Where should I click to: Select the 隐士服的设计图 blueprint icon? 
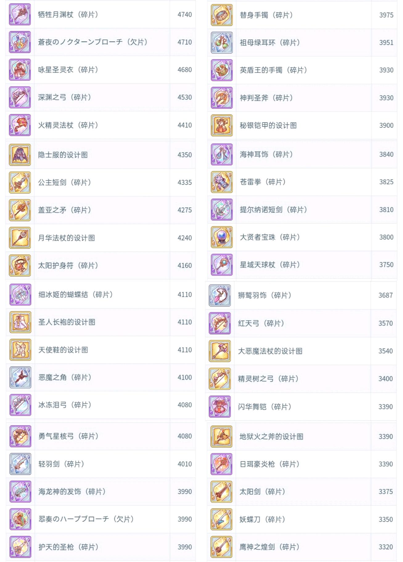pos(20,155)
